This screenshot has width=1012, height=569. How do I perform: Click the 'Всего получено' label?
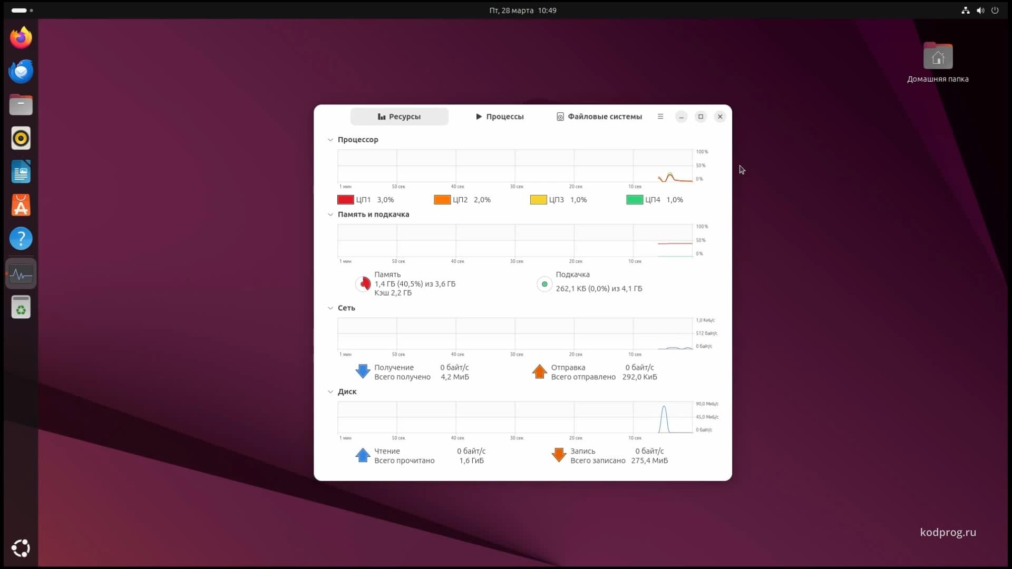coord(402,377)
